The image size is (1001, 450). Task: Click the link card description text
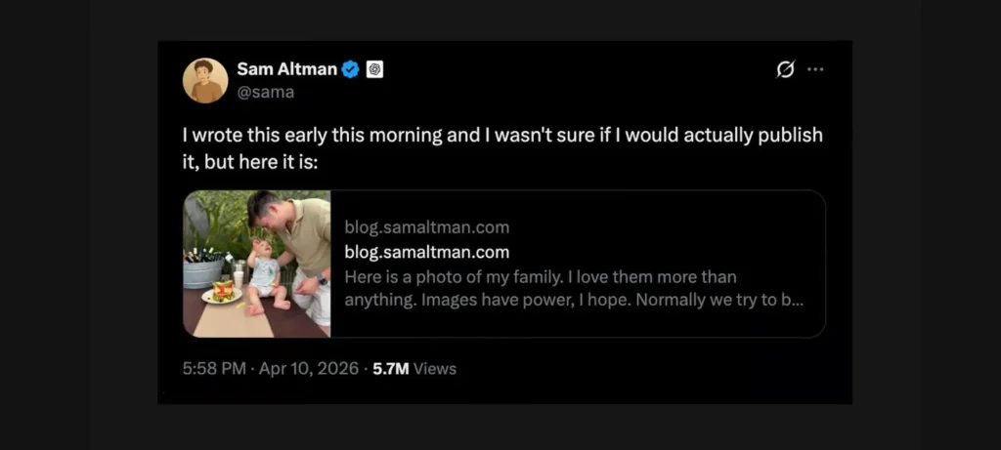pos(573,289)
